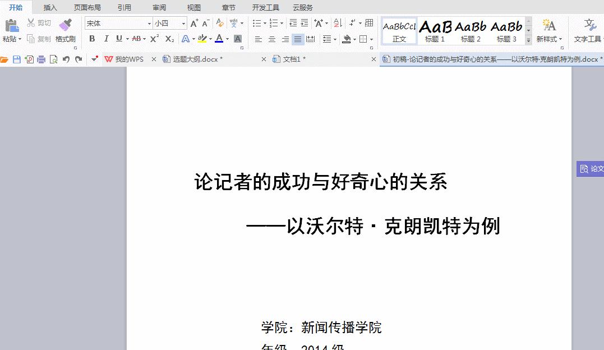The height and width of the screenshot is (350, 604).
Task: Toggle strikethrough formatting
Action: click(x=136, y=39)
